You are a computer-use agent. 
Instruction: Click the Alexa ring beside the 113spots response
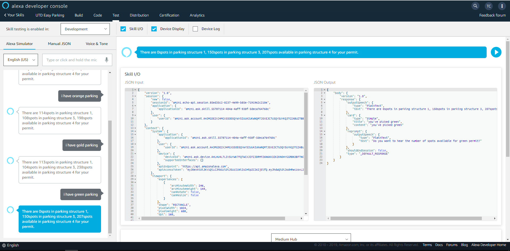tap(10, 161)
